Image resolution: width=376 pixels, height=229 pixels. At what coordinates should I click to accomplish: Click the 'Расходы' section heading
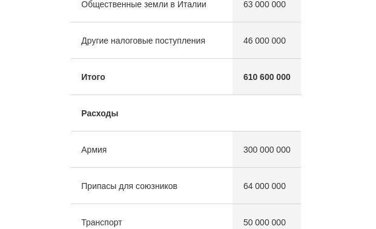pyautogui.click(x=100, y=113)
